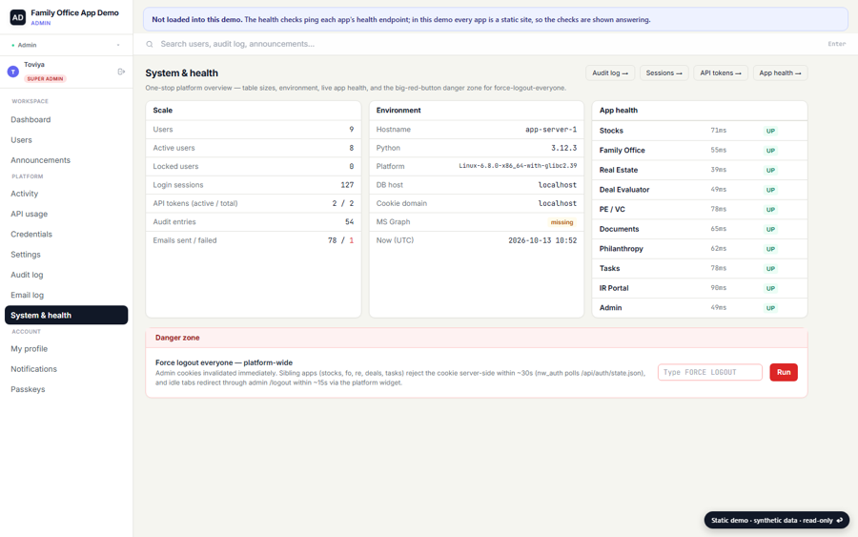Screen dimensions: 858x537
Task: Click UP status for Admin app
Action: [770, 308]
